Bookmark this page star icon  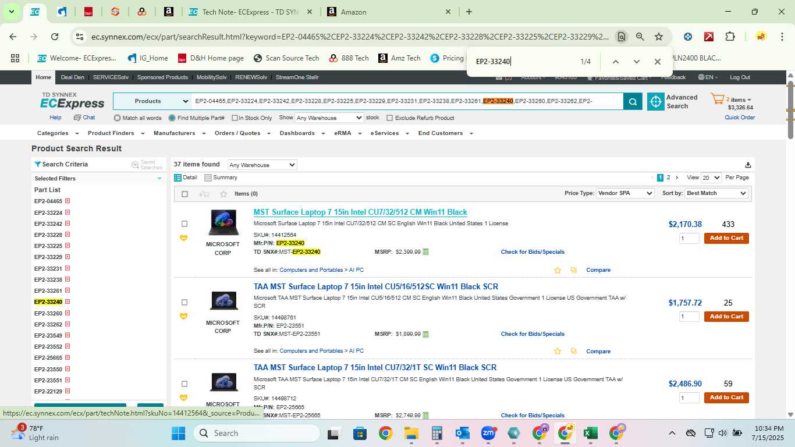coord(659,37)
